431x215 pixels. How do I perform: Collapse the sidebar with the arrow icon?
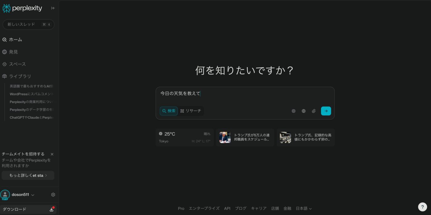[x=53, y=8]
